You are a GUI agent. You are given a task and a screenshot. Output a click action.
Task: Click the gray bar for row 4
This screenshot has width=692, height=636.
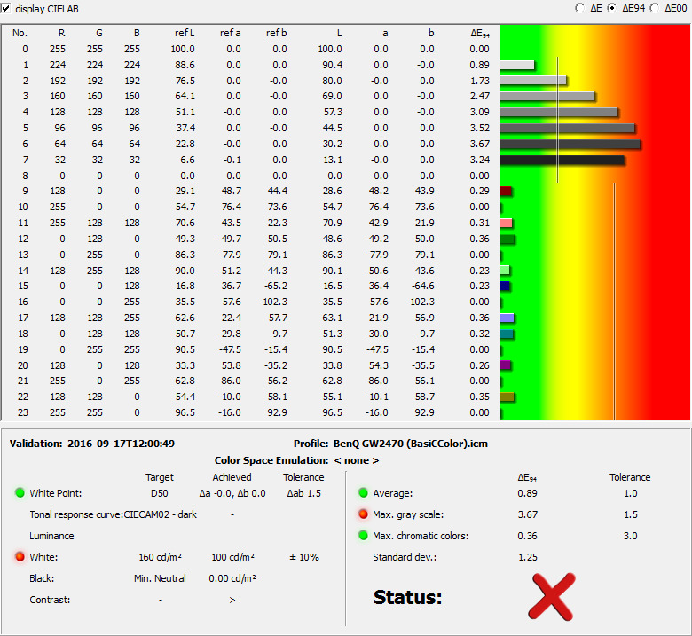click(x=559, y=112)
